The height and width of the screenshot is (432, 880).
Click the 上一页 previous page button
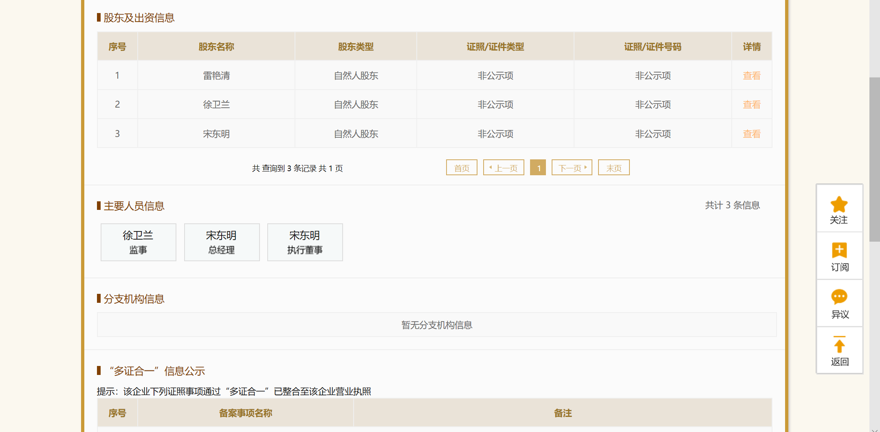(504, 168)
